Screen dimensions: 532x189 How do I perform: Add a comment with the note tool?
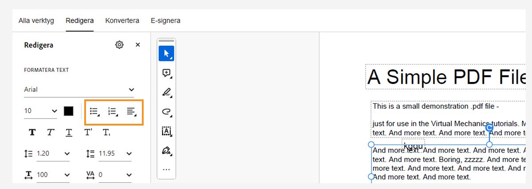coord(166,73)
